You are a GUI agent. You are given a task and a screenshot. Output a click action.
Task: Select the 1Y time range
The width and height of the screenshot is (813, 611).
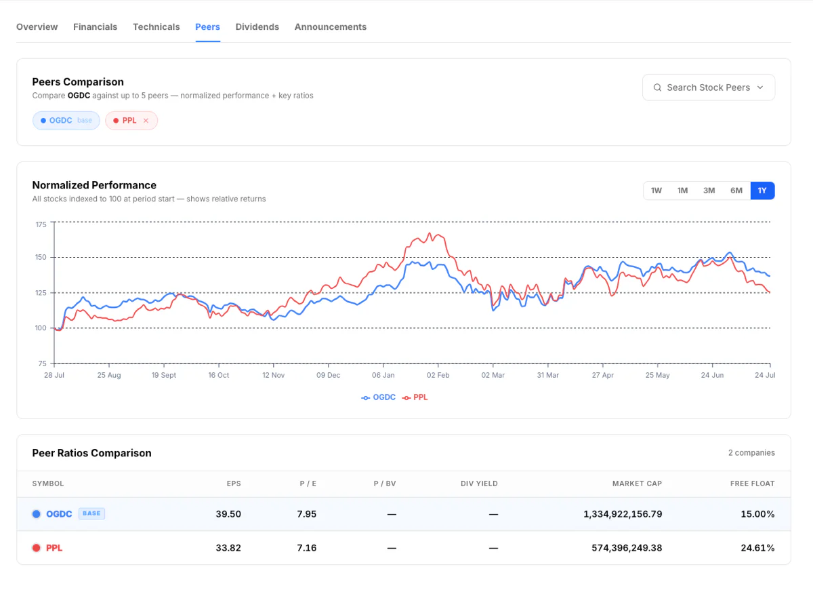click(762, 191)
